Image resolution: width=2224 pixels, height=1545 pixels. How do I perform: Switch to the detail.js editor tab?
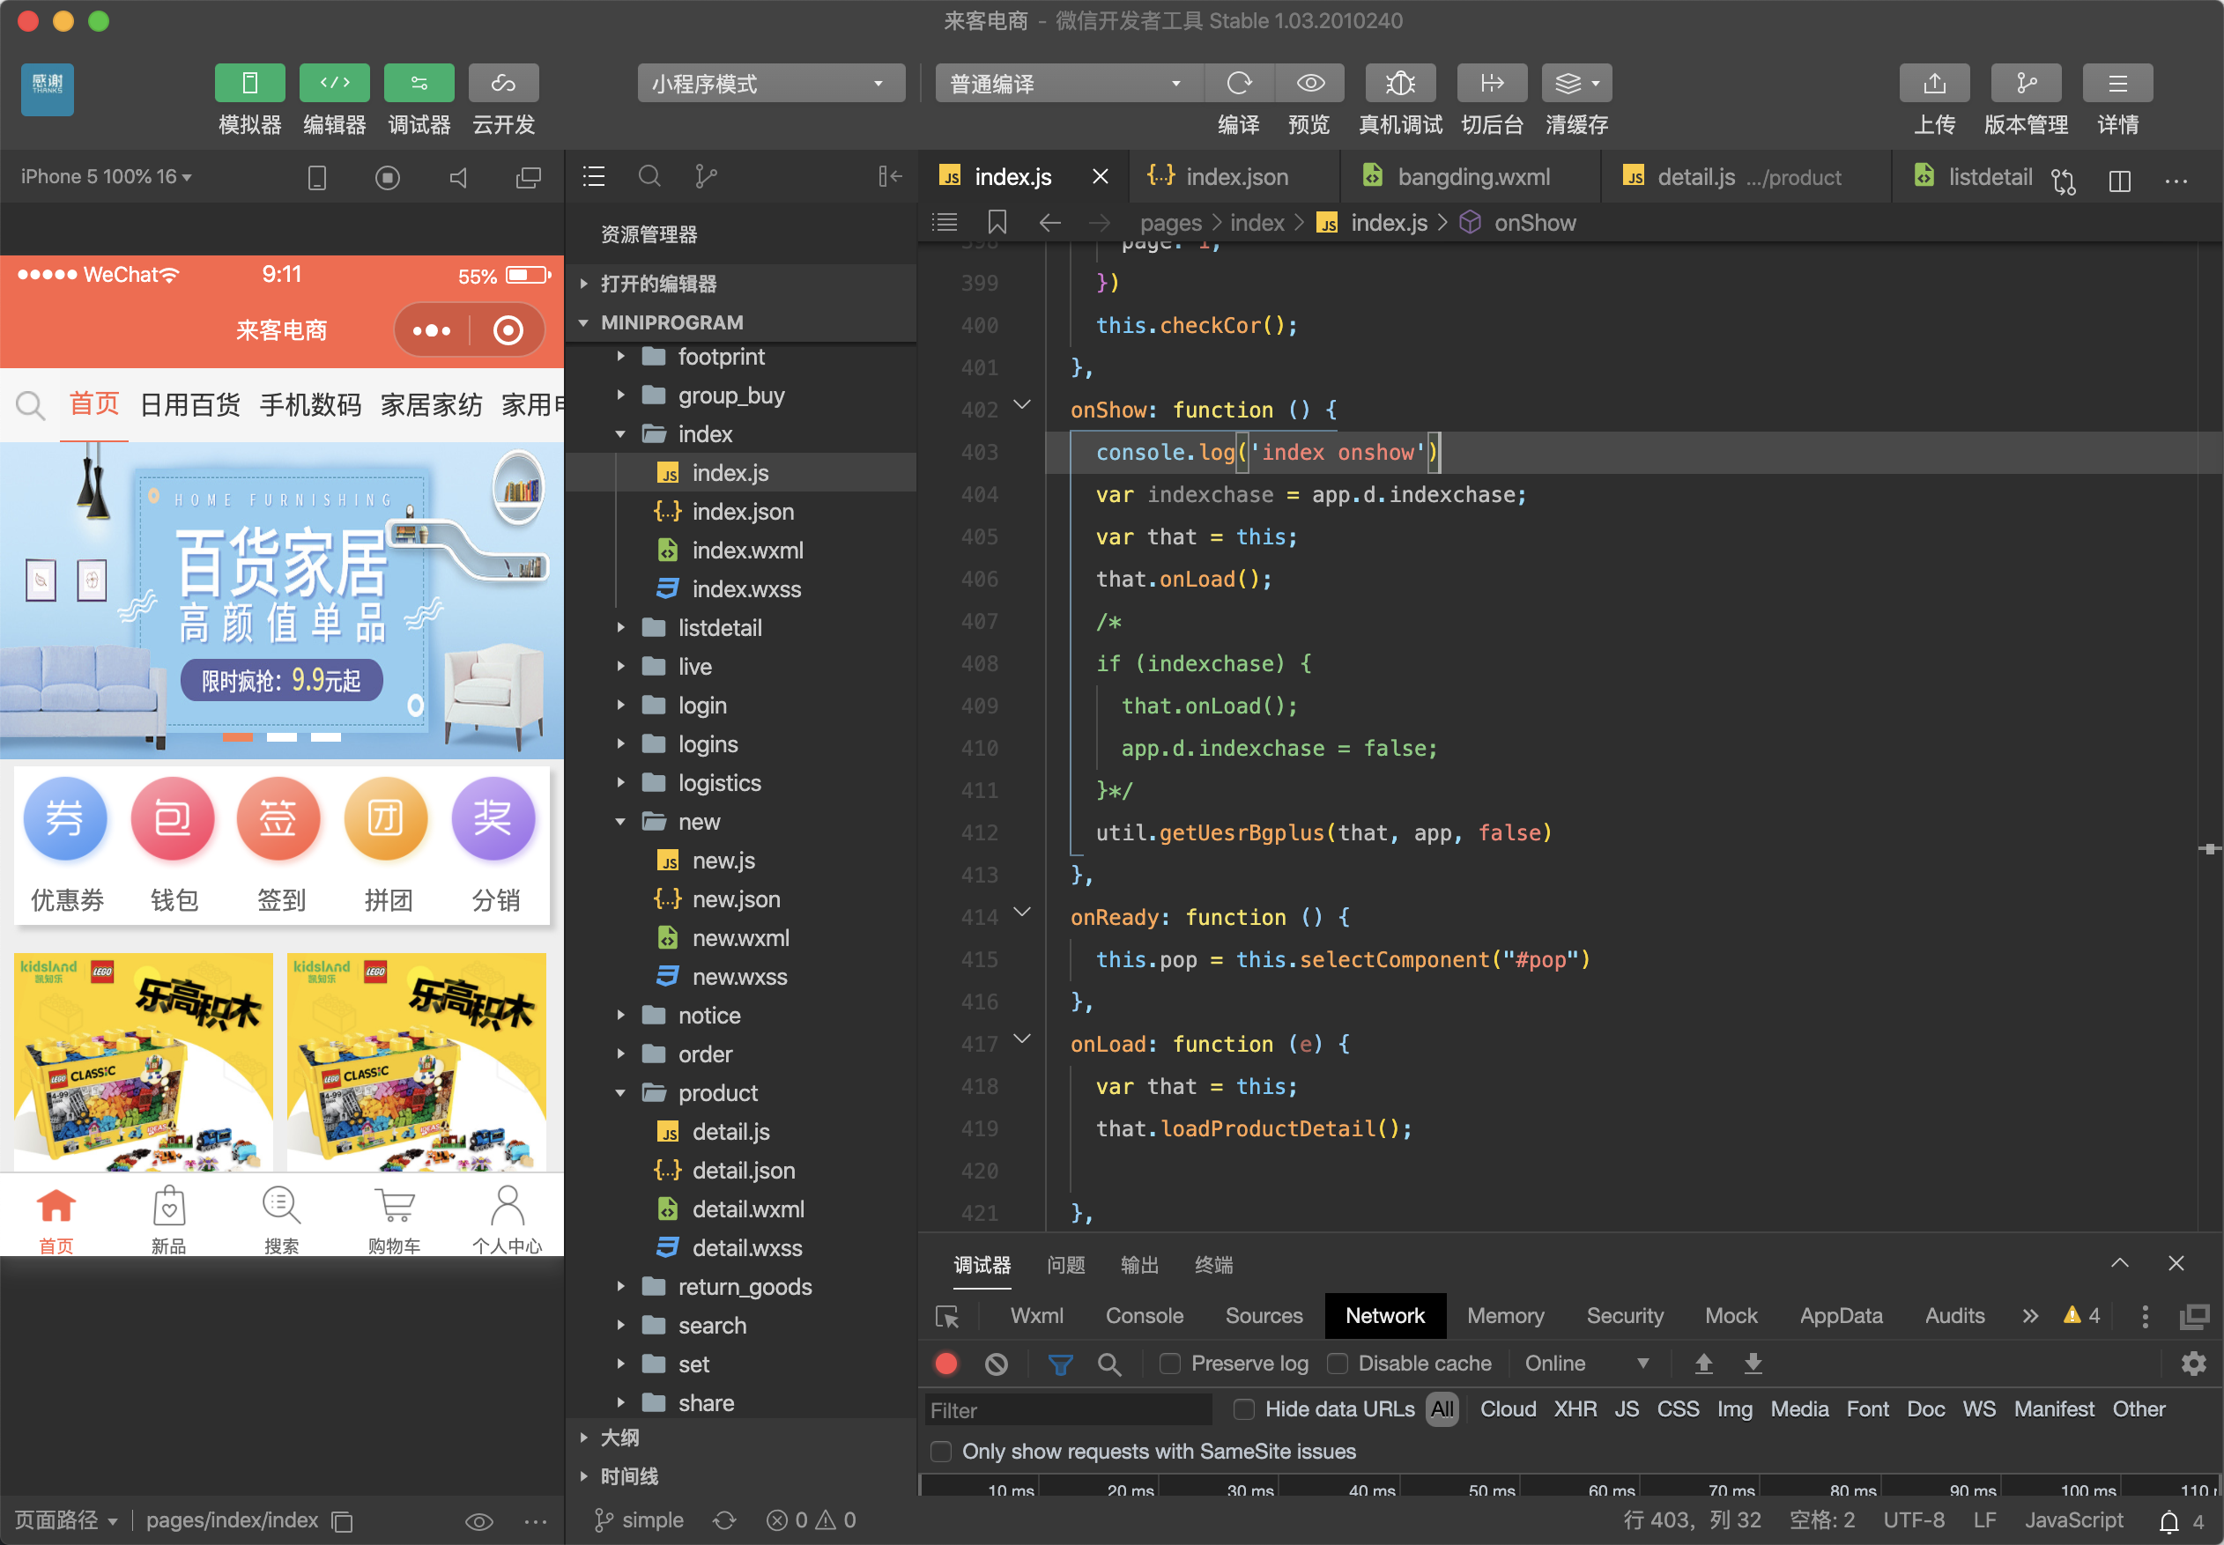pos(1746,176)
